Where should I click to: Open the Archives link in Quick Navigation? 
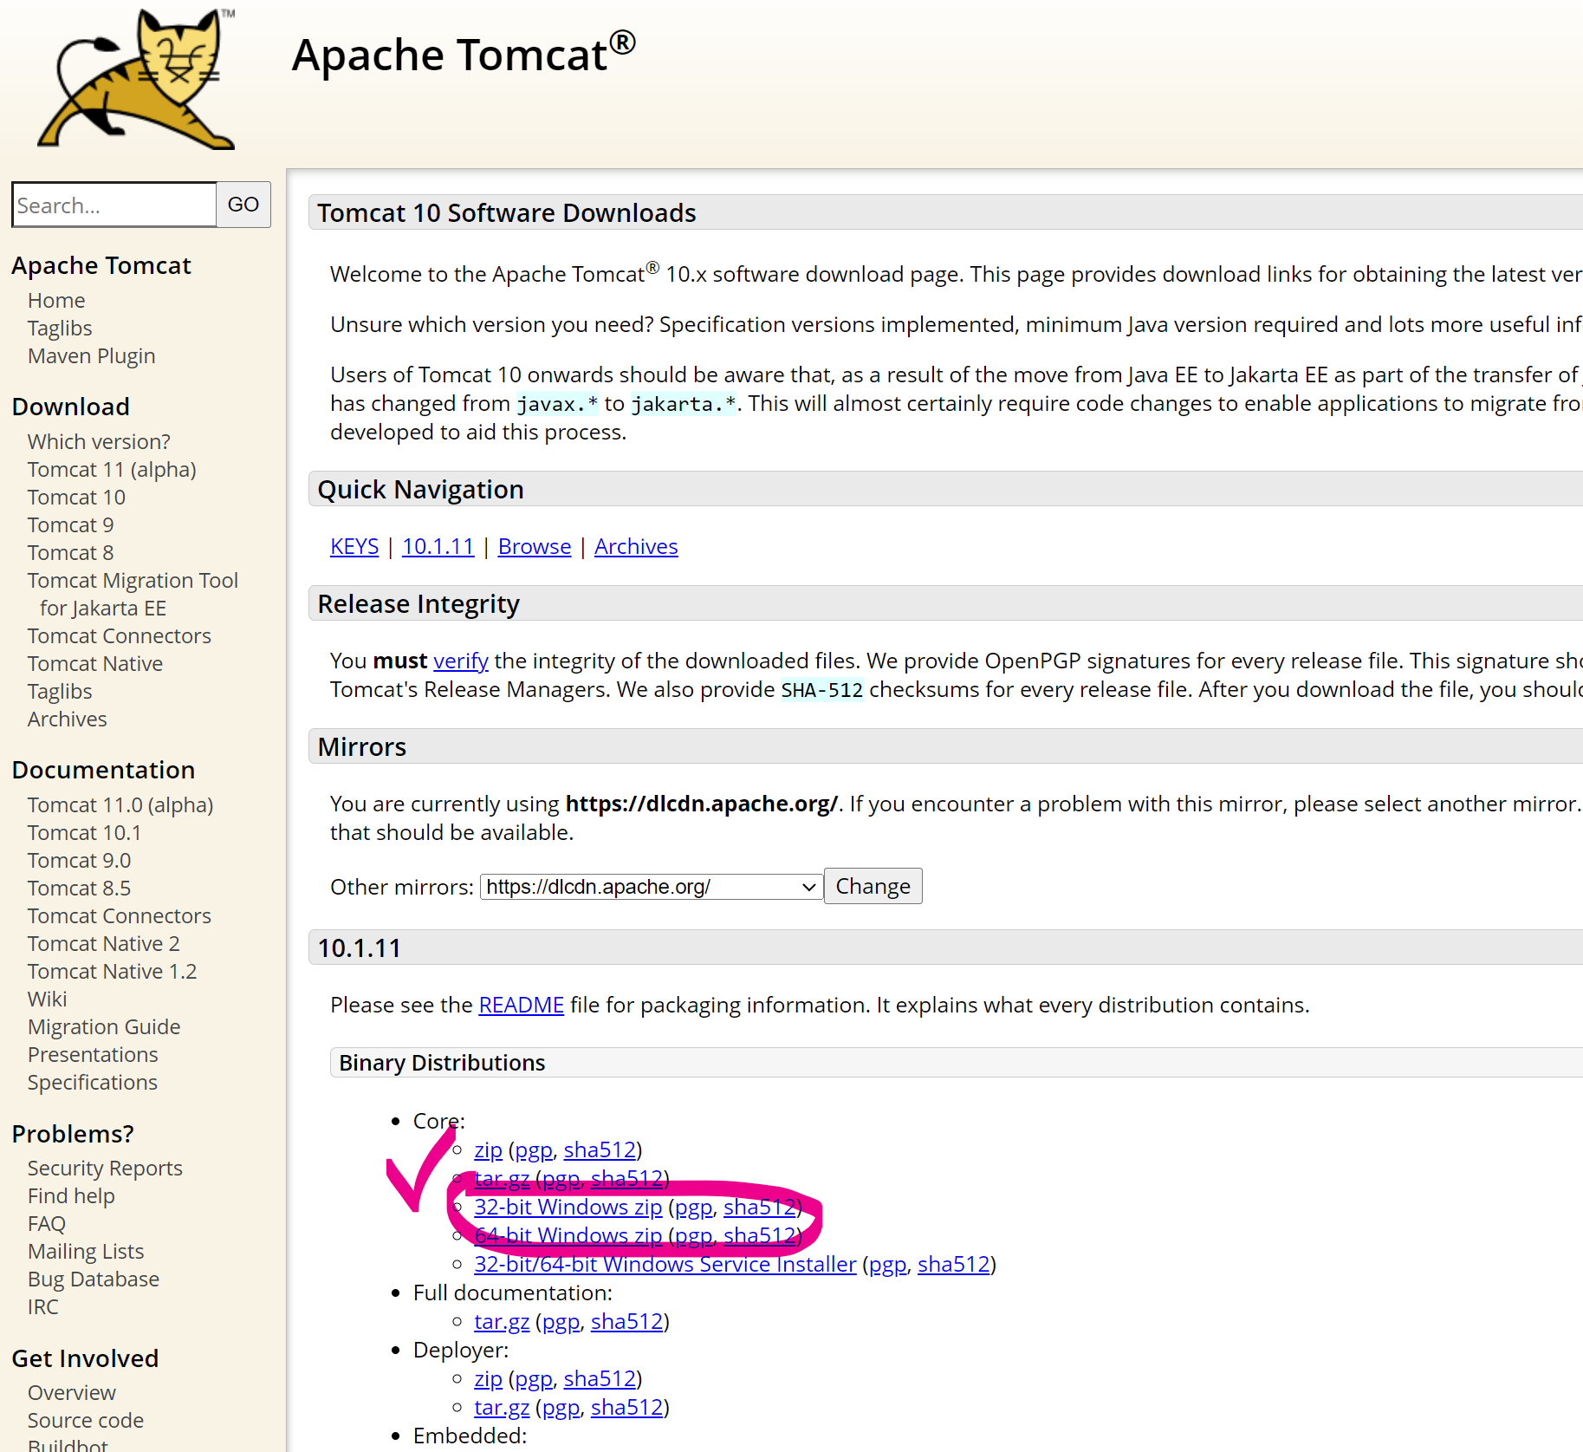tap(636, 546)
